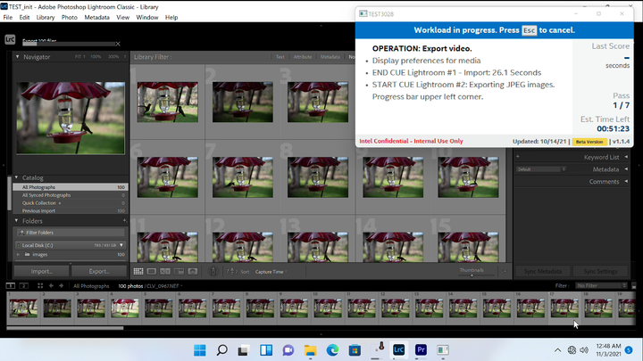Viewport: 643px width, 361px height.
Task: Open Windows Start menu
Action: (x=200, y=350)
